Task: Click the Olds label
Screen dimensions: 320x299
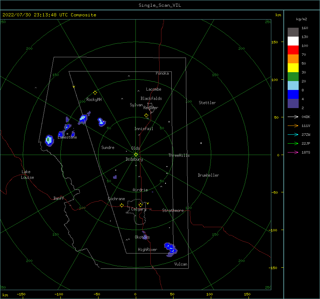Action: pos(135,148)
